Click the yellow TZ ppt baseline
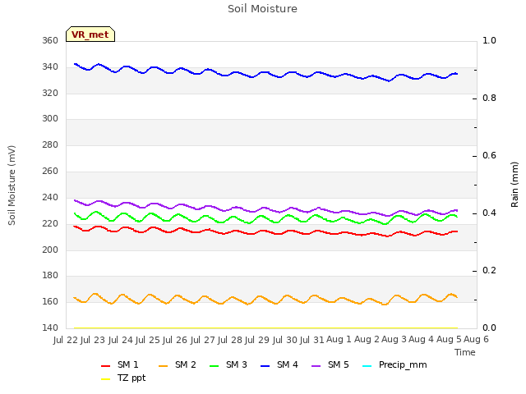The image size is (526, 394). click(x=265, y=328)
